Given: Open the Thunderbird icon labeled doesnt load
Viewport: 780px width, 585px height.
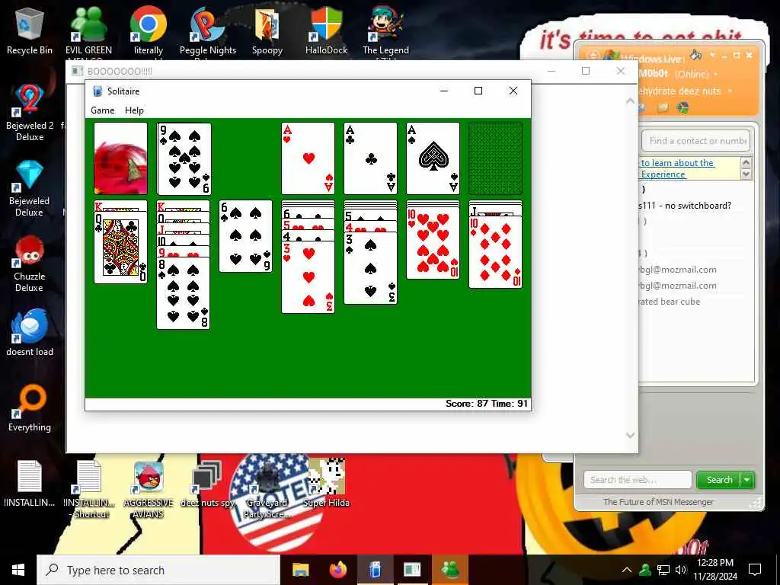Looking at the screenshot, I should click(x=30, y=332).
